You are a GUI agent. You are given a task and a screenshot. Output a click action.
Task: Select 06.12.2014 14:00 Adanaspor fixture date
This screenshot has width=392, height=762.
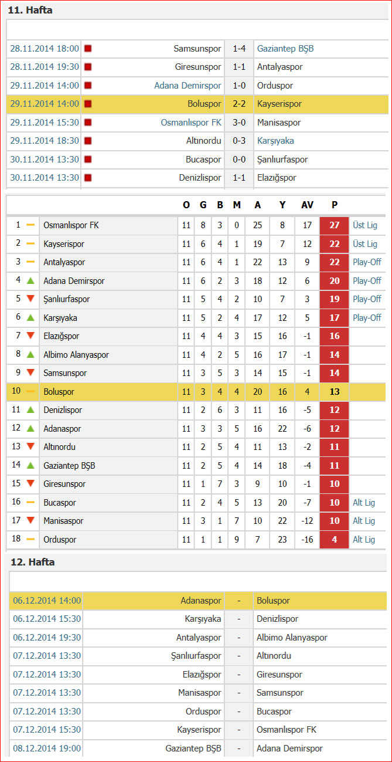click(x=47, y=601)
